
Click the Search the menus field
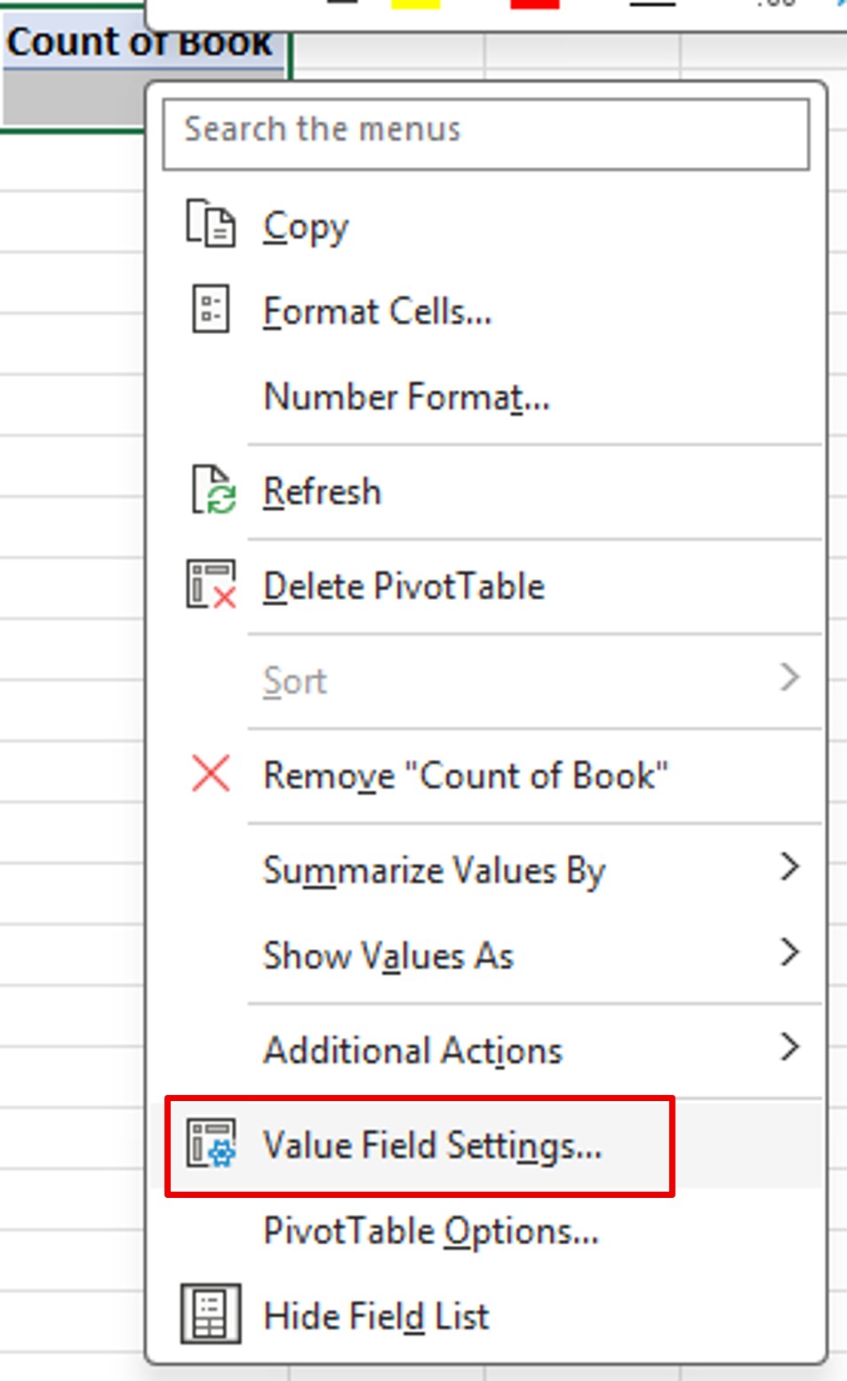tap(486, 134)
